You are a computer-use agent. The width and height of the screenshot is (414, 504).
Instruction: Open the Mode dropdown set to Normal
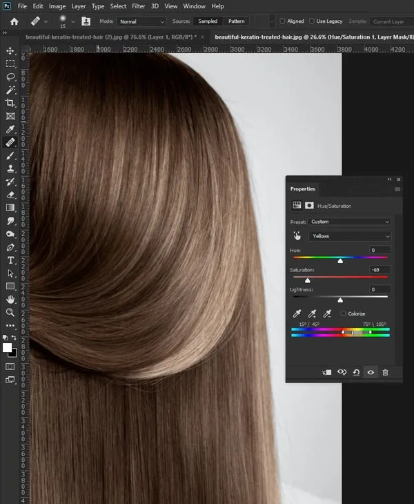(141, 21)
